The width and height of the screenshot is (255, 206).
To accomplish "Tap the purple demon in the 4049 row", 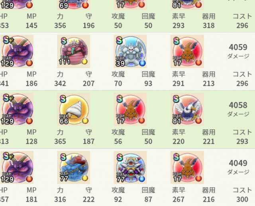I will click(17, 167).
